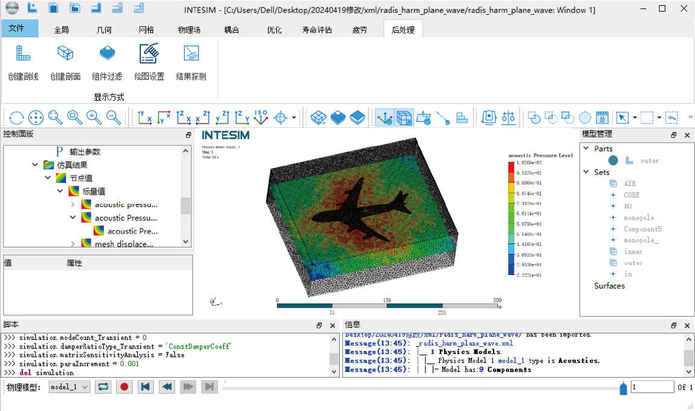Image resolution: width=695 pixels, height=411 pixels.
Task: Click the rewind playback button
Action: pos(167,387)
